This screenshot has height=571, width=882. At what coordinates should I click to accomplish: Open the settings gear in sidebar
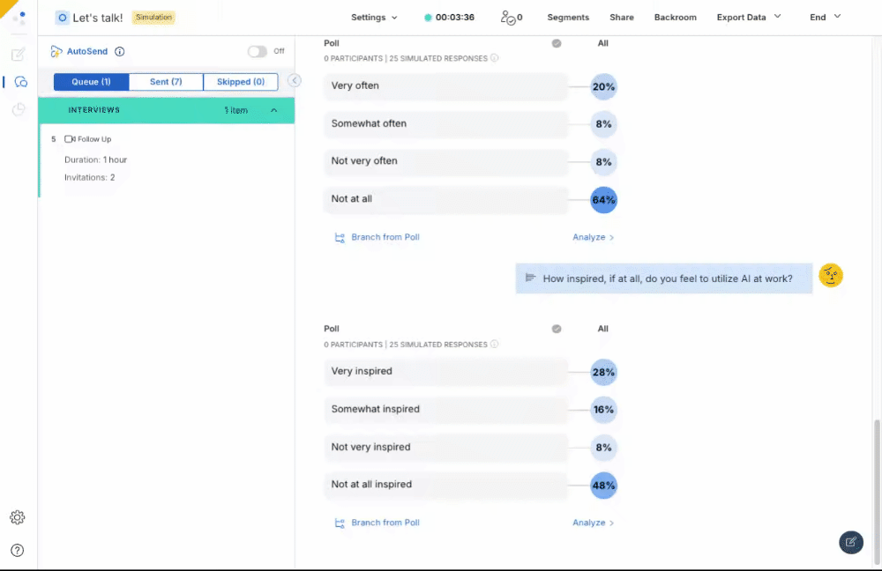(x=18, y=517)
